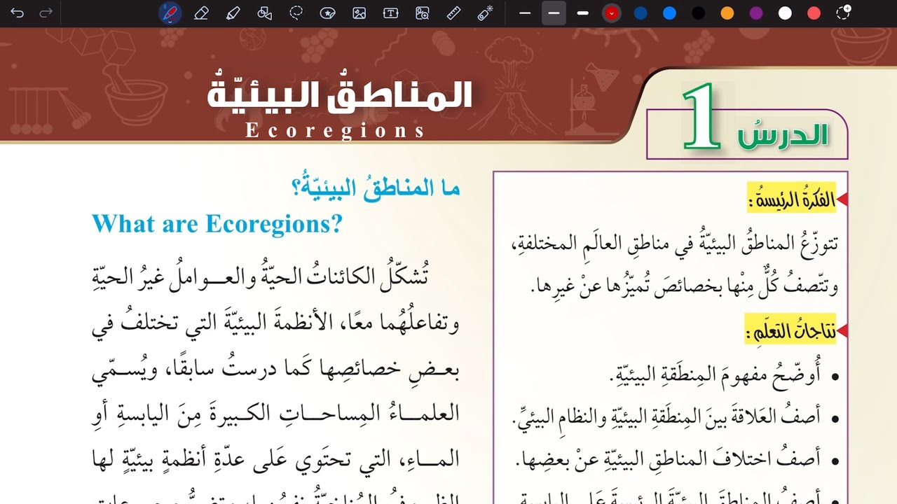Undo the last annotation stroke
Image resolution: width=897 pixels, height=504 pixels.
pyautogui.click(x=17, y=13)
